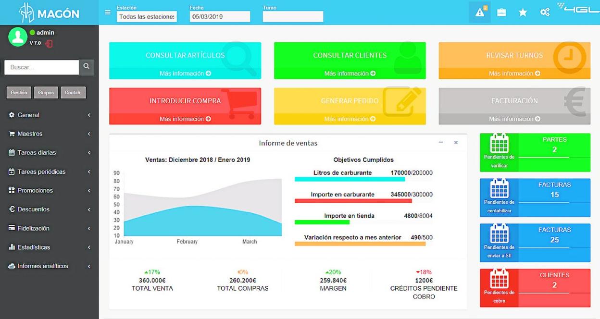Click the red logout icon near admin

click(x=49, y=44)
